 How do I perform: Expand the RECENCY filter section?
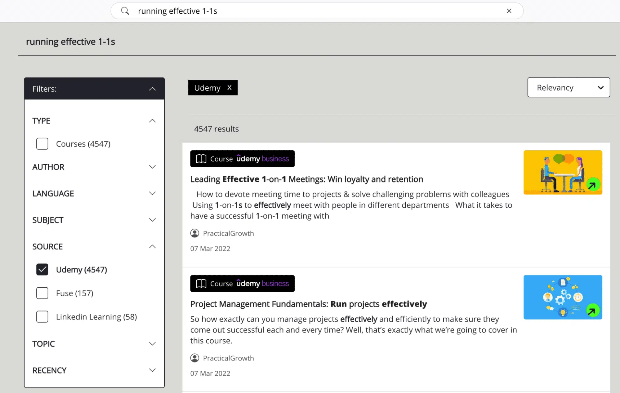tap(152, 370)
